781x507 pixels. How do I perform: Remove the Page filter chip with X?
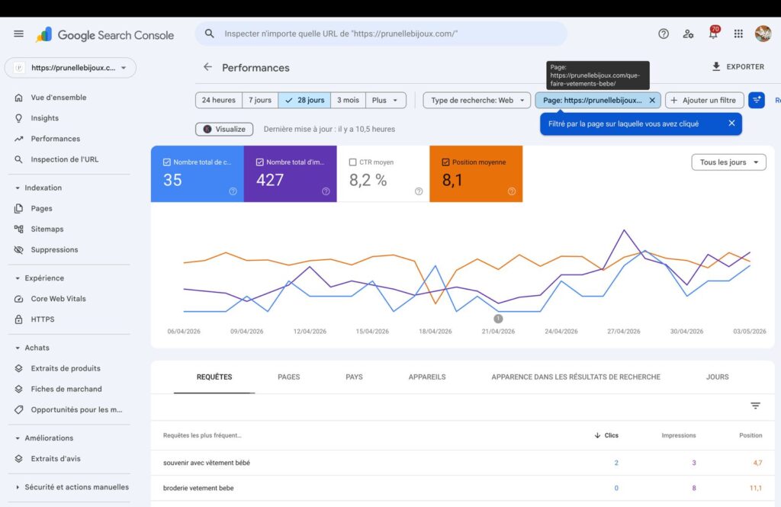(x=652, y=100)
